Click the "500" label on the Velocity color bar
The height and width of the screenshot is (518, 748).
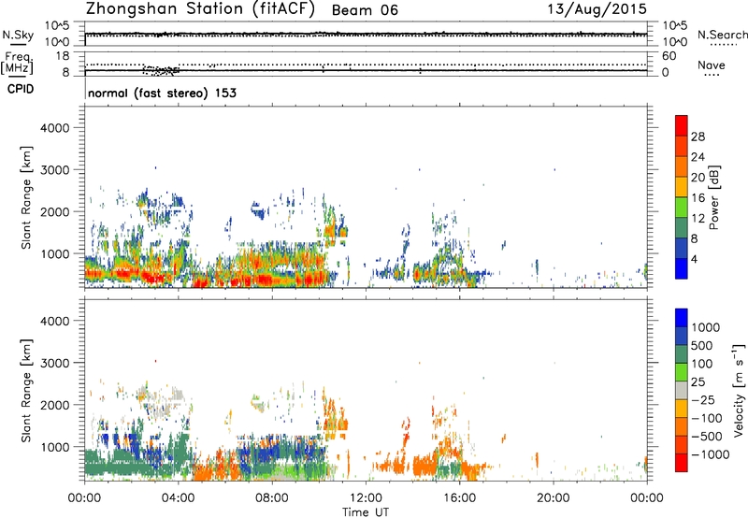702,345
